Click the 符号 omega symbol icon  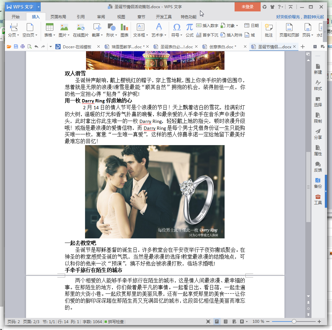pyautogui.click(x=177, y=27)
